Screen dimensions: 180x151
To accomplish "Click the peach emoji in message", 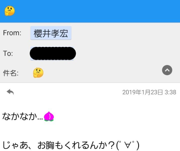I will point(49,116).
